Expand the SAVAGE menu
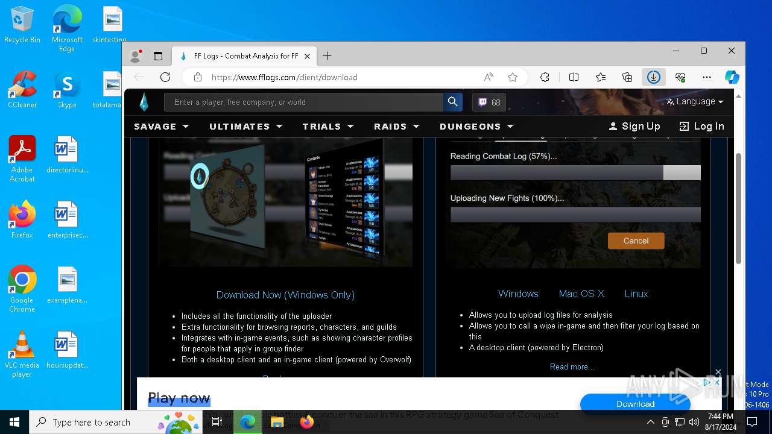The width and height of the screenshot is (772, 434). pyautogui.click(x=162, y=127)
